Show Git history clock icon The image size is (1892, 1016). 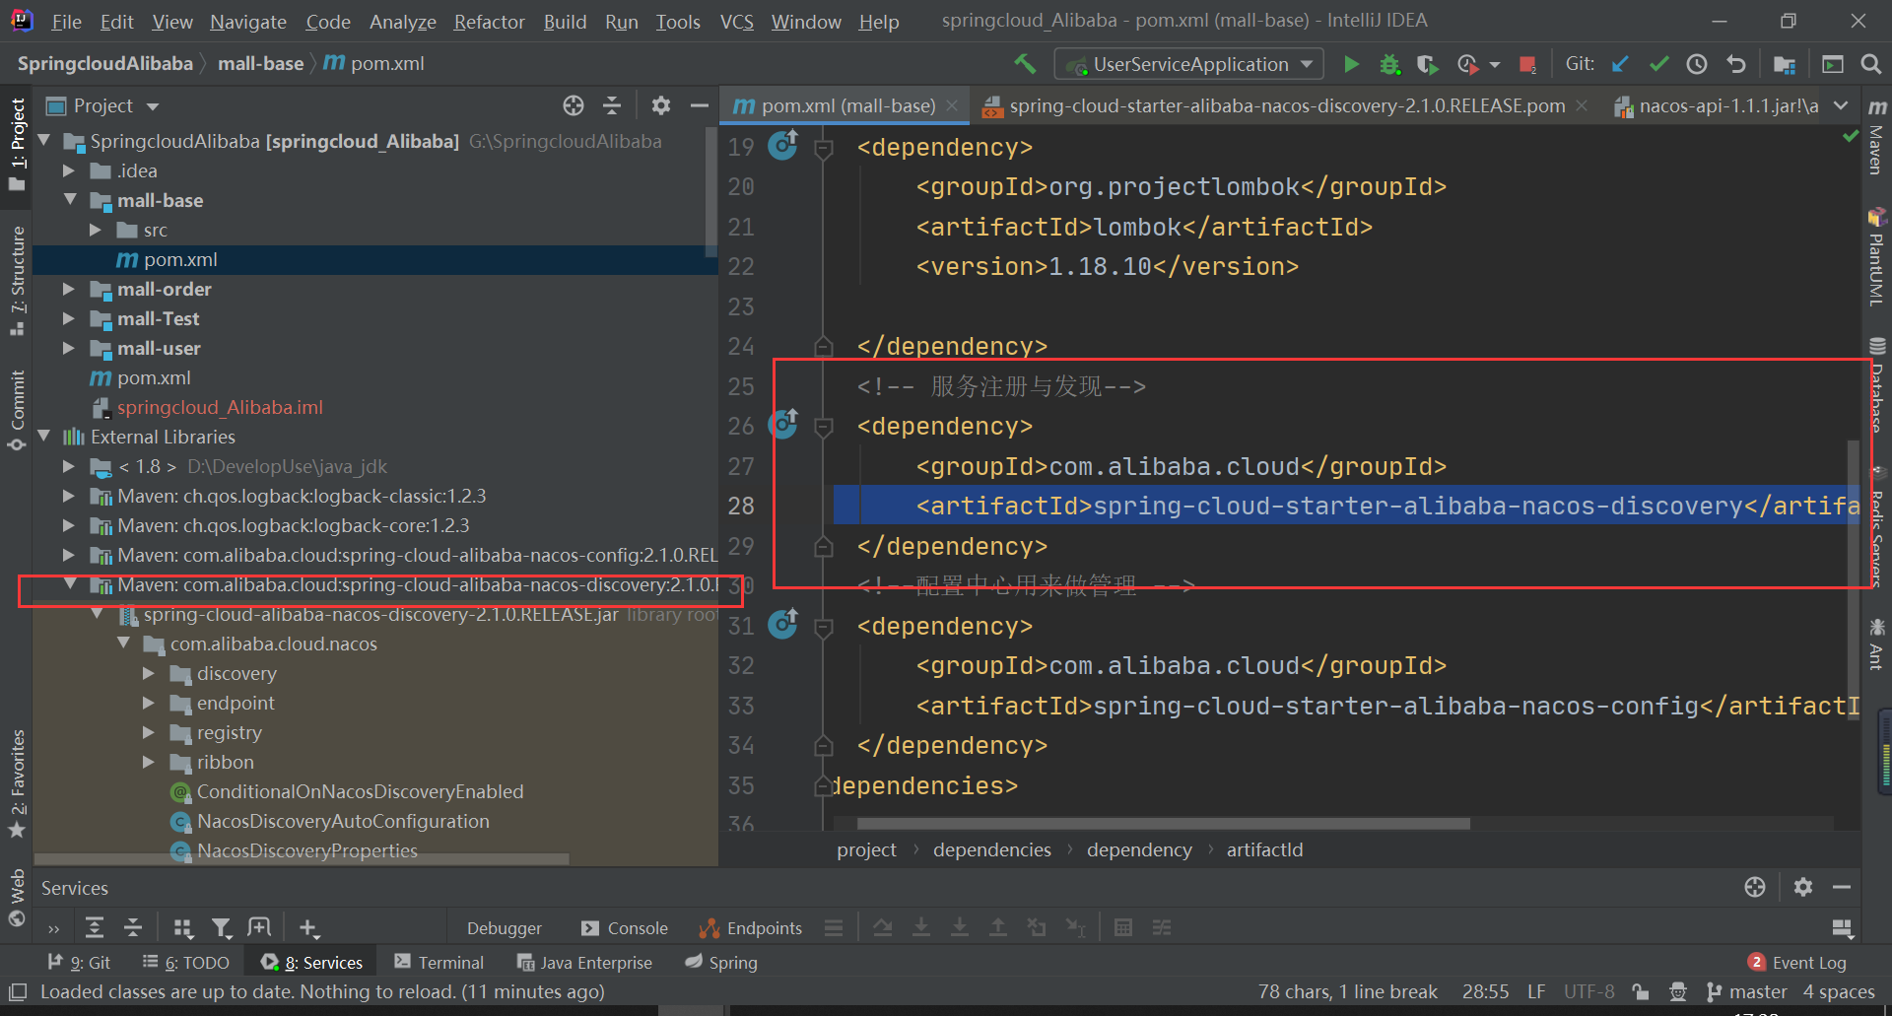1697,64
